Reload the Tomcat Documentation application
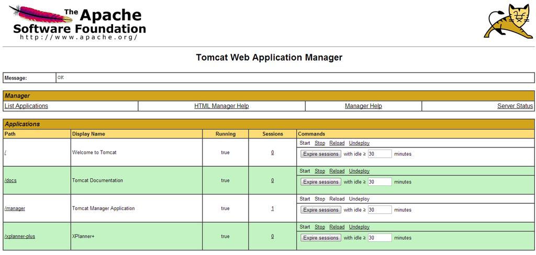The height and width of the screenshot is (255, 536). 337,171
